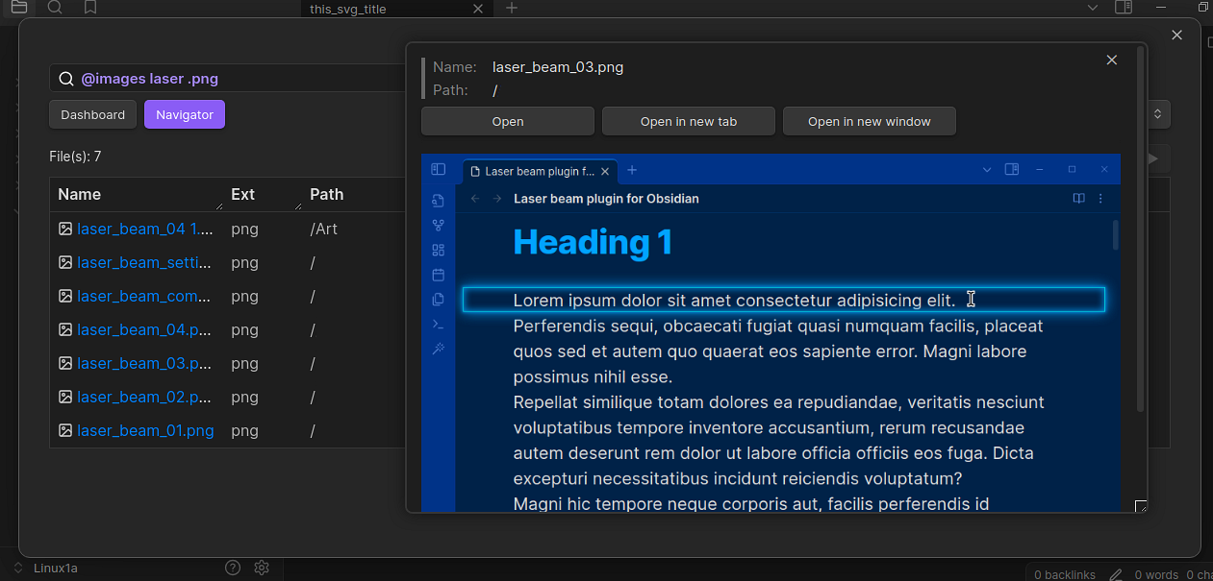
Task: Switch to reading view with the book icon
Action: pos(1078,199)
